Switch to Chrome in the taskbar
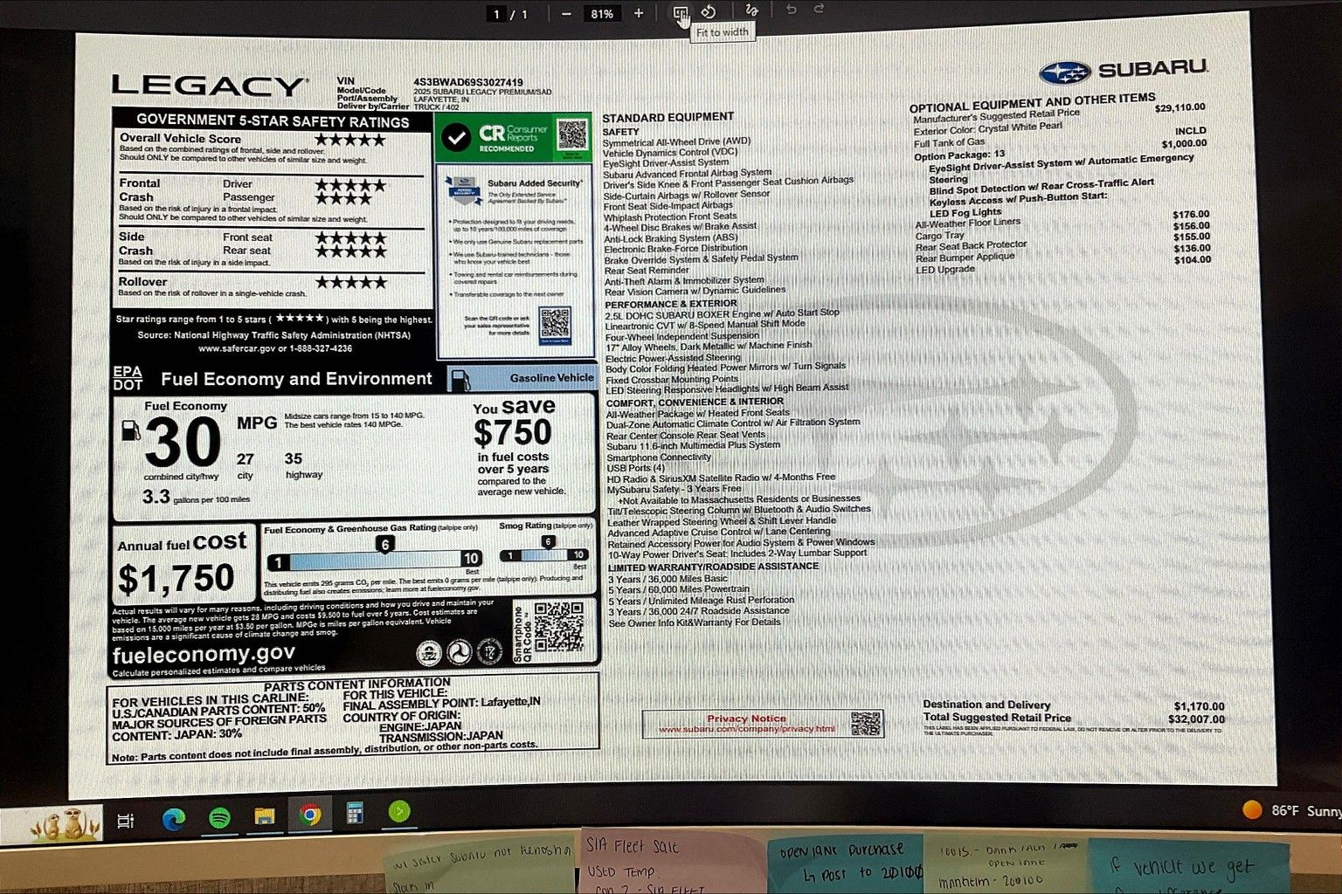Screen dimensions: 1342x894 coord(309,815)
